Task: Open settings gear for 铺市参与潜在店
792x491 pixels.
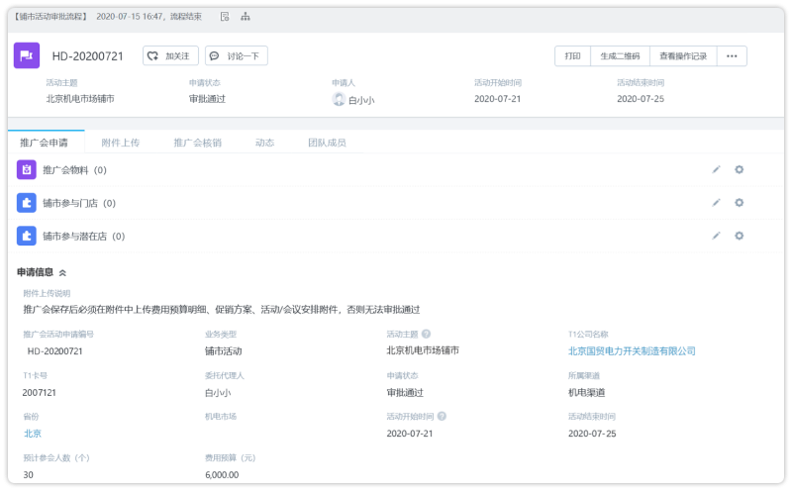Action: click(x=739, y=236)
